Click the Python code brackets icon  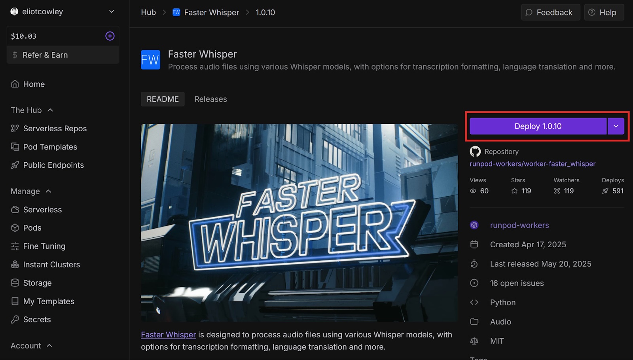click(474, 302)
